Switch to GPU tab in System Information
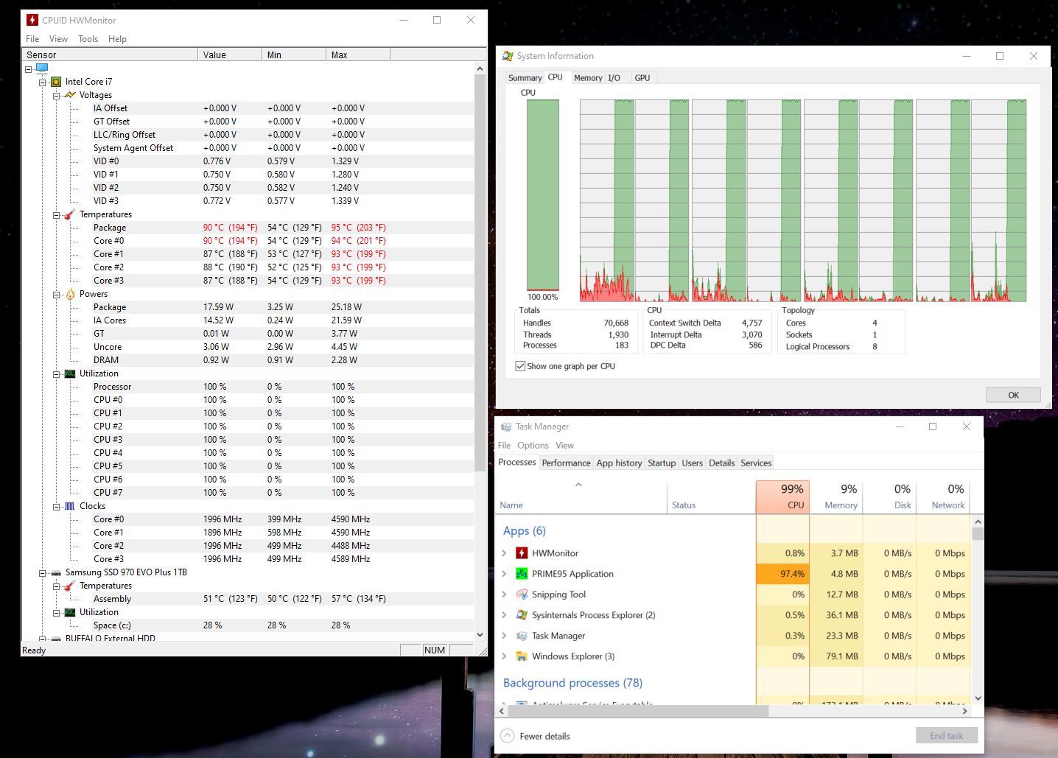1058x758 pixels. pos(642,78)
